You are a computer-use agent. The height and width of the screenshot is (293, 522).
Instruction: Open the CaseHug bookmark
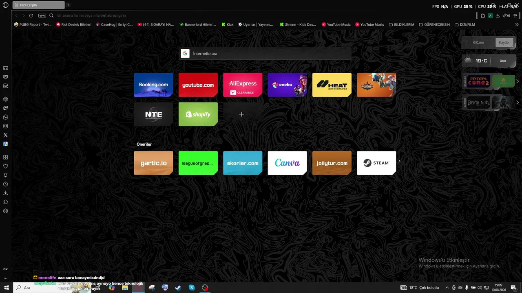114,24
